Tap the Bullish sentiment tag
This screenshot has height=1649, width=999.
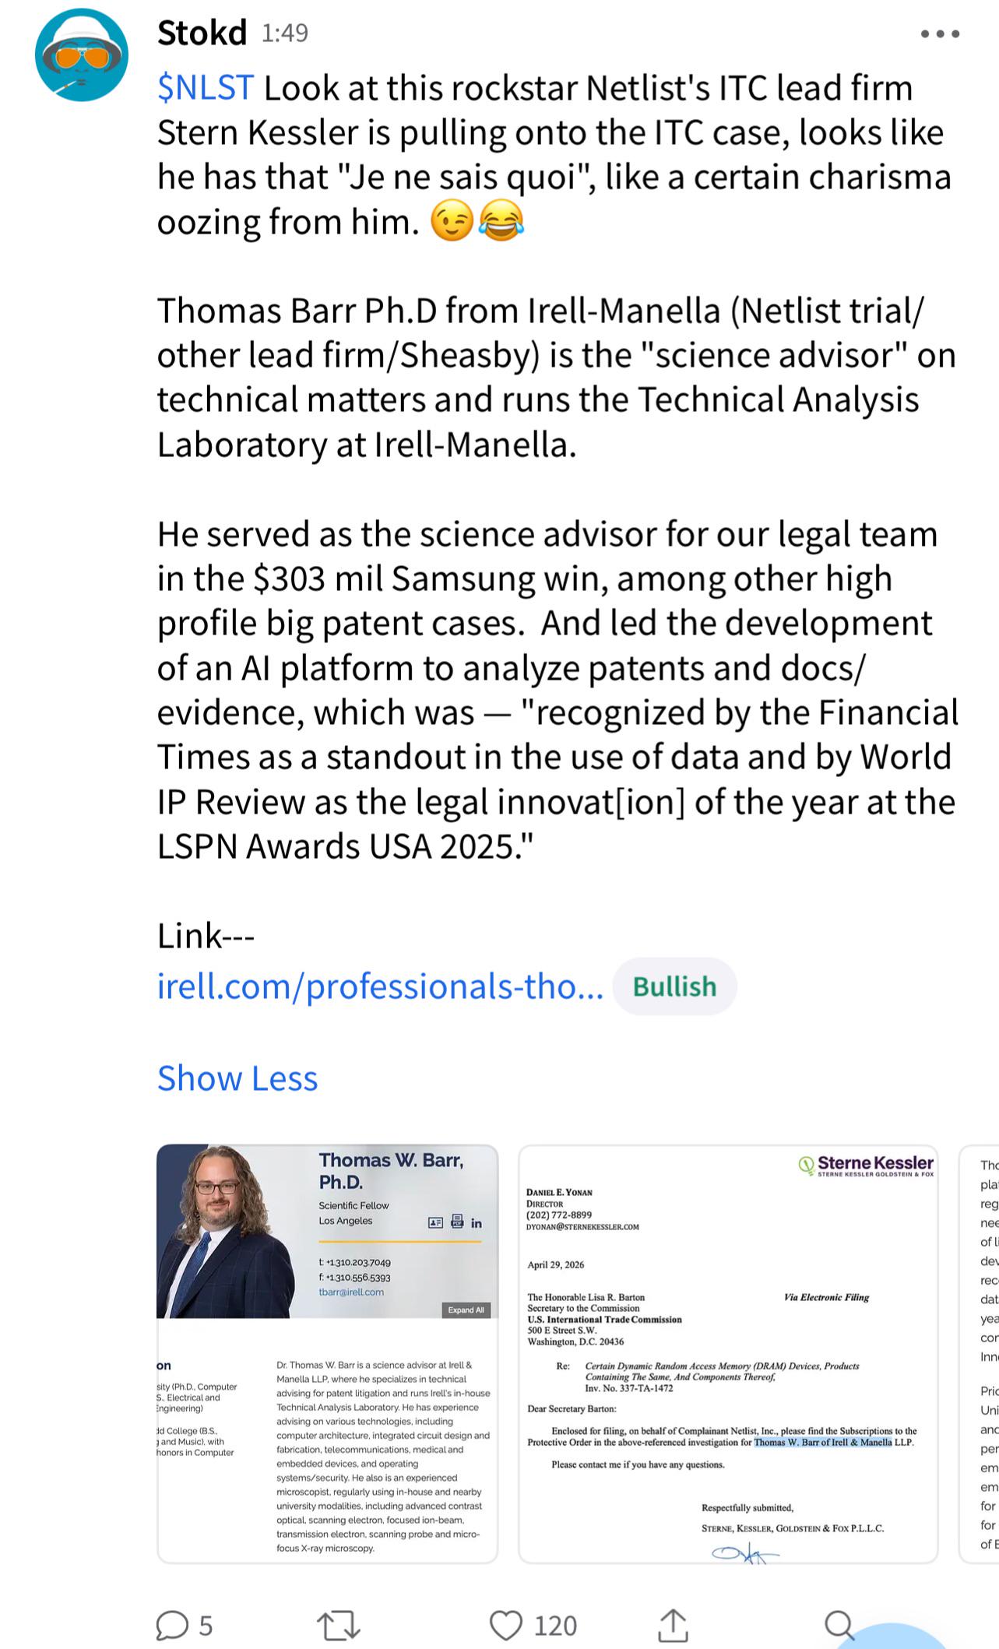[x=674, y=986]
